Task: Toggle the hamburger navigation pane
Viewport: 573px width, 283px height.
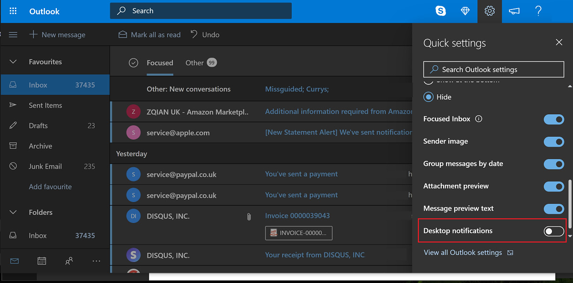Action: click(x=13, y=34)
